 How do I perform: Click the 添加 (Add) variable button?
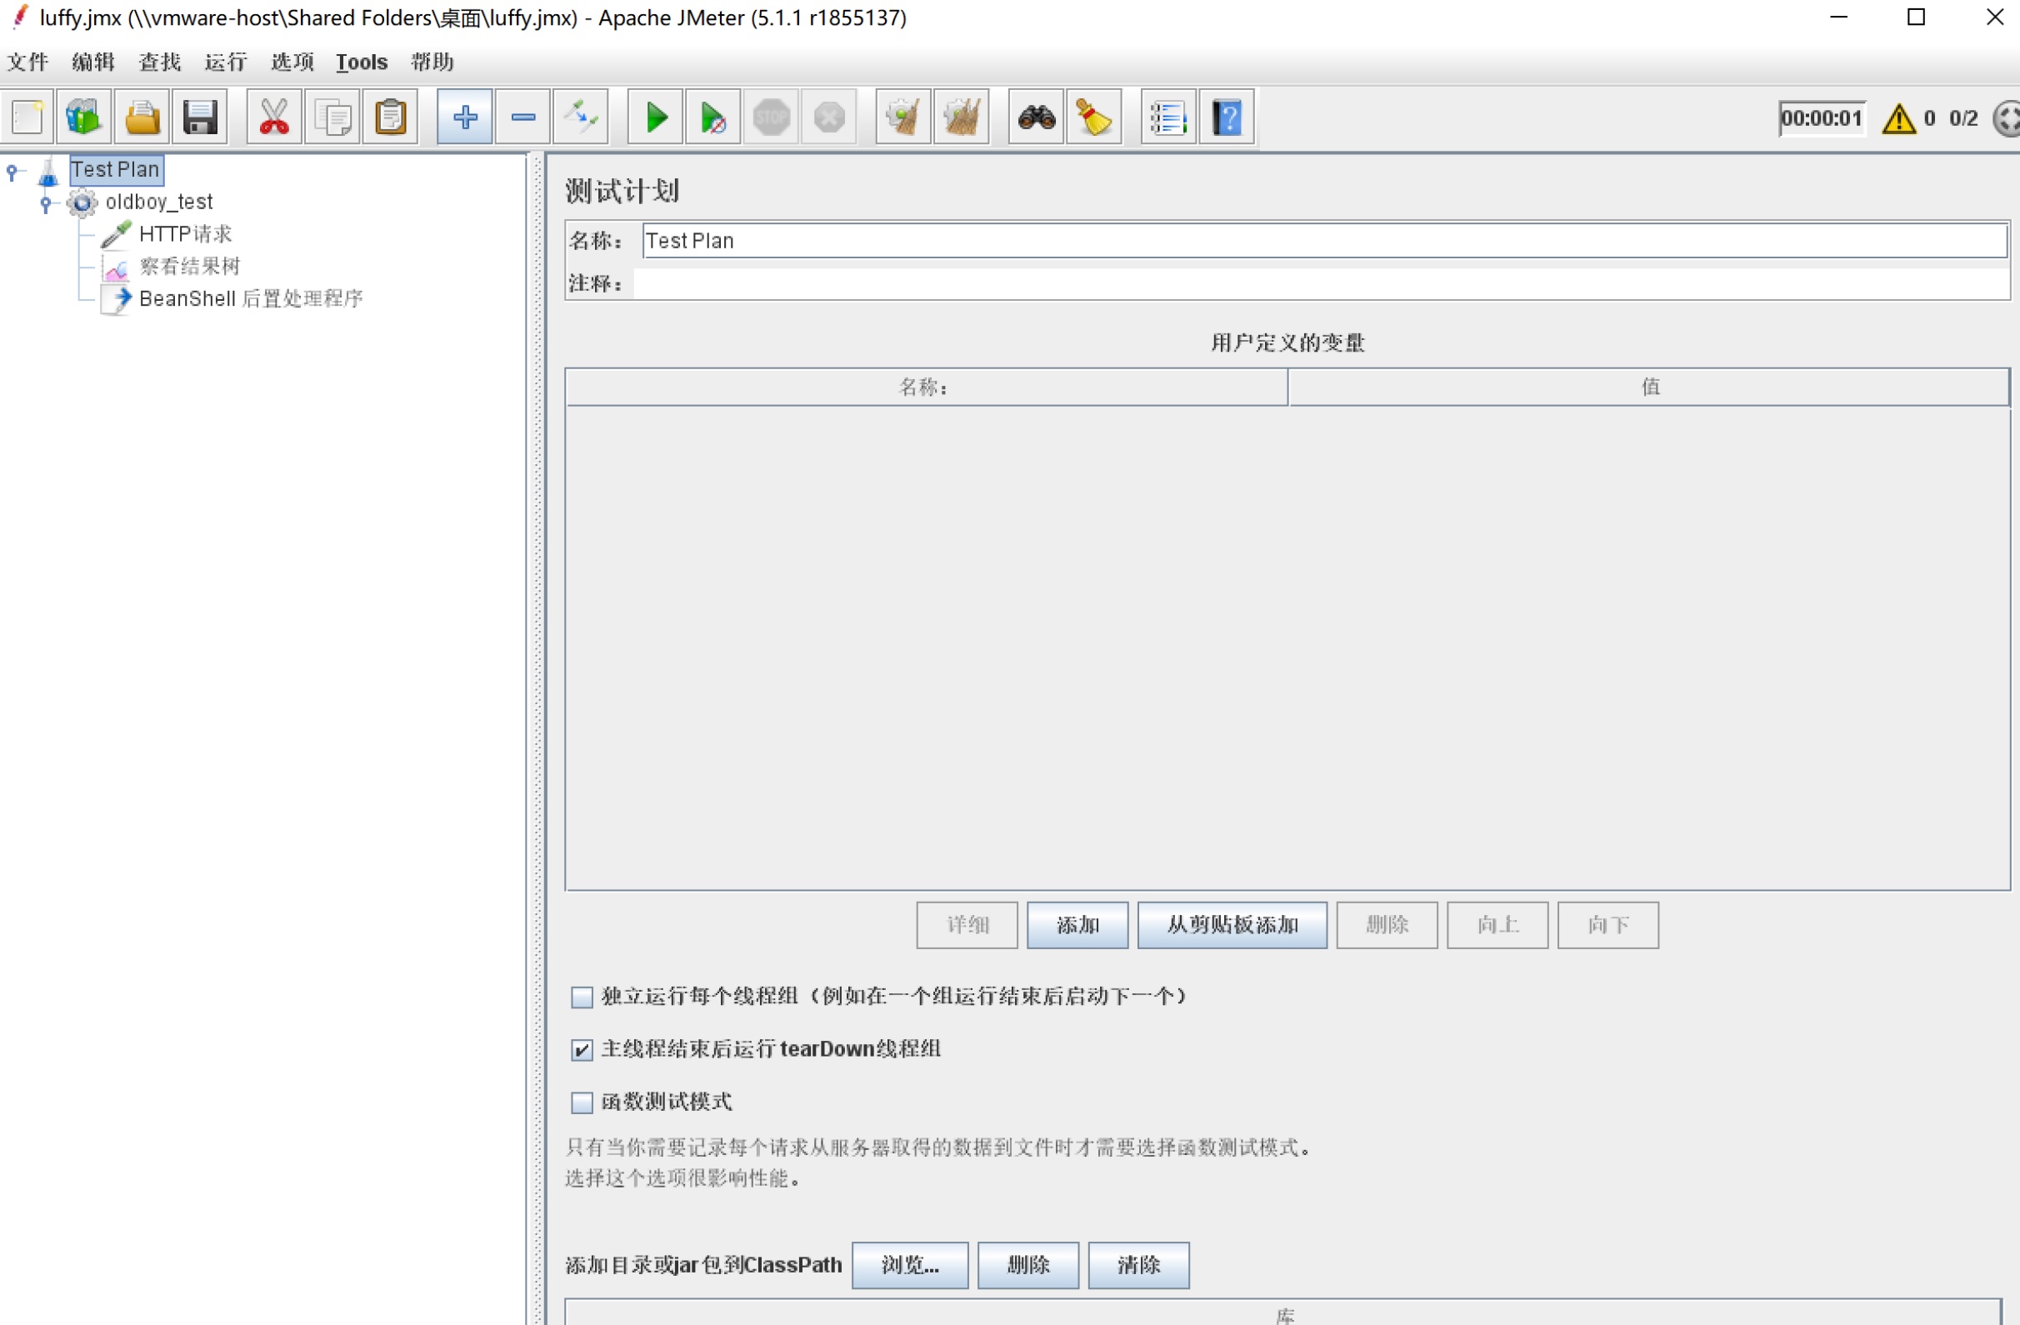[1076, 924]
